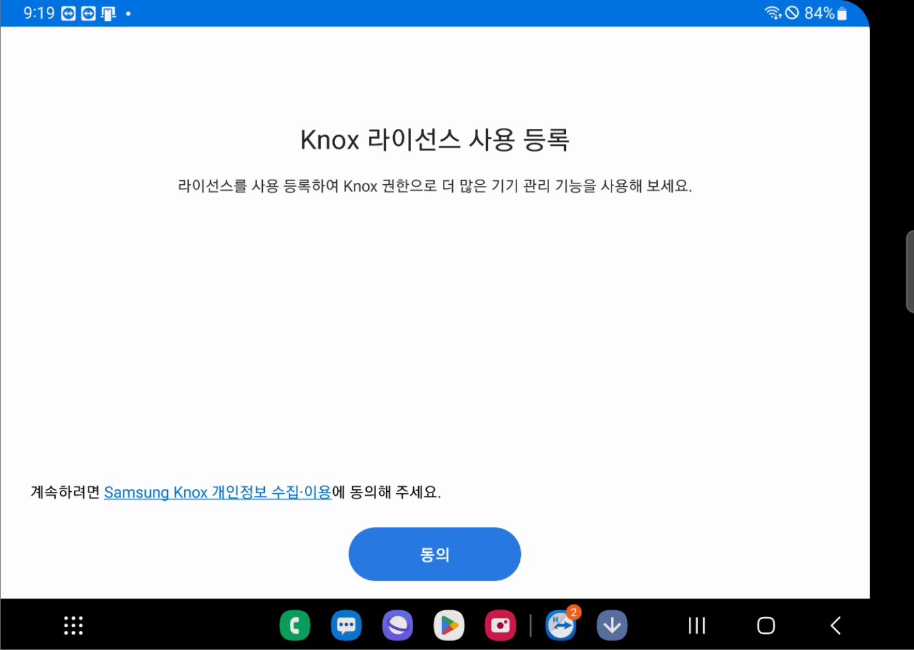Tap the home navigation button
The image size is (914, 650).
point(766,626)
